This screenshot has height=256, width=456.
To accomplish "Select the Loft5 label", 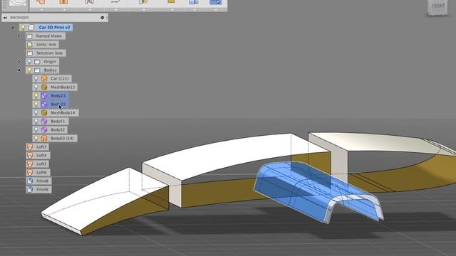I will coord(41,164).
